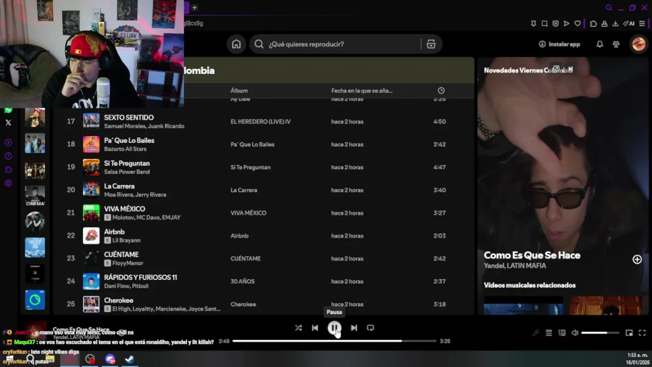Image resolution: width=652 pixels, height=367 pixels.
Task: Go to Spotify home
Action: coord(236,44)
